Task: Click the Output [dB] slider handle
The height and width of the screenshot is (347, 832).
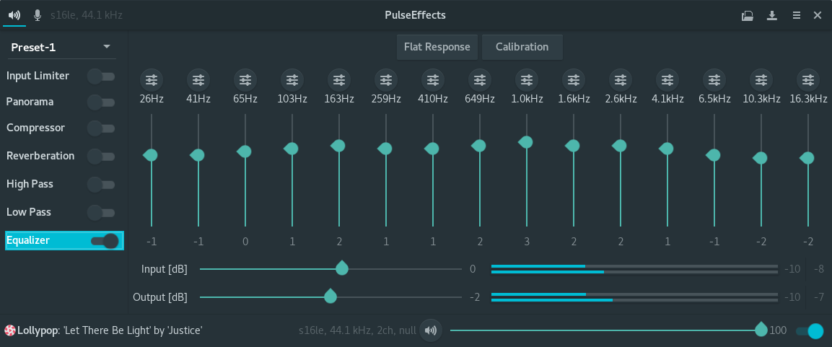Action: pos(330,296)
